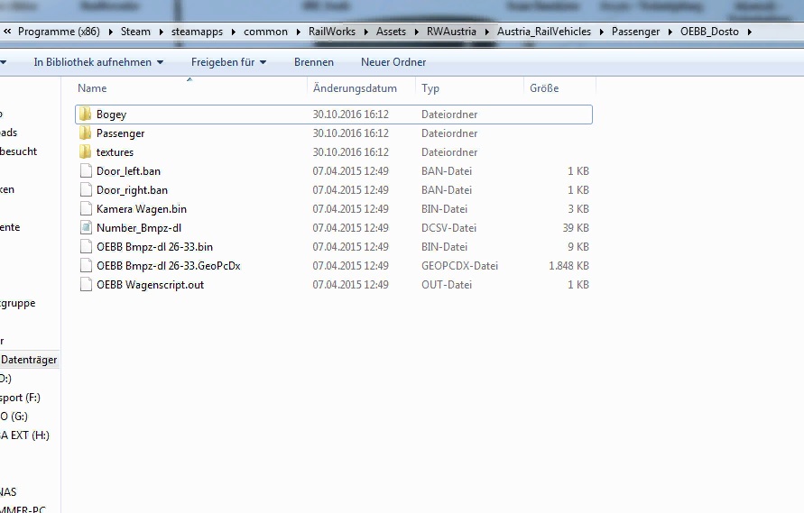Click the breadcrumb overflow chevrons before Programme (x86)
This screenshot has height=513, width=804.
tap(7, 32)
